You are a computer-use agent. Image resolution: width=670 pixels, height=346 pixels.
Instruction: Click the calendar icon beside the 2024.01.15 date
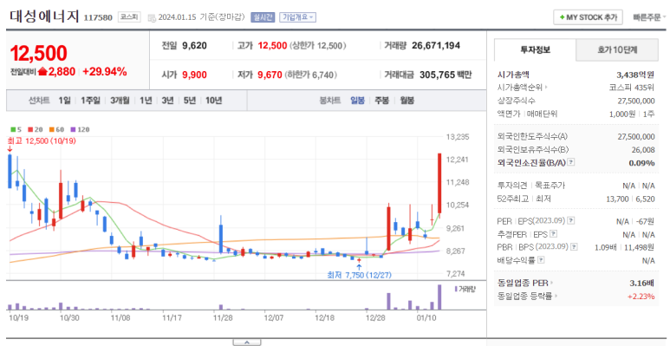(x=152, y=17)
